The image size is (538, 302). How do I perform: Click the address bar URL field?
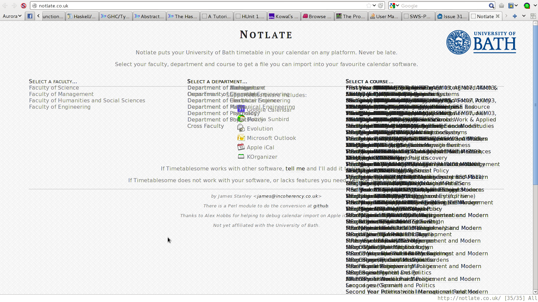click(202, 6)
